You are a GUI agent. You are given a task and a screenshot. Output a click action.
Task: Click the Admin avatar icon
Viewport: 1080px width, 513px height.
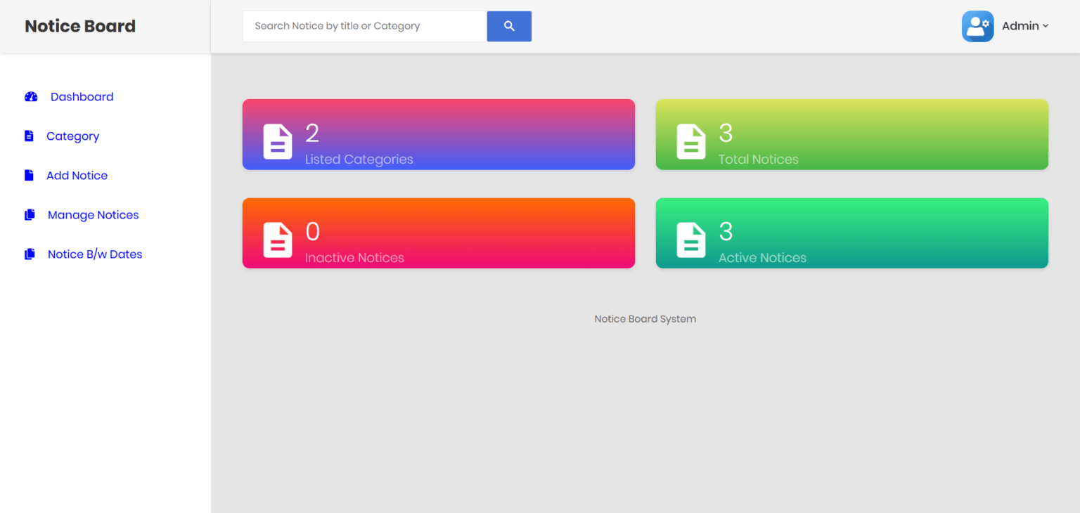pyautogui.click(x=977, y=26)
